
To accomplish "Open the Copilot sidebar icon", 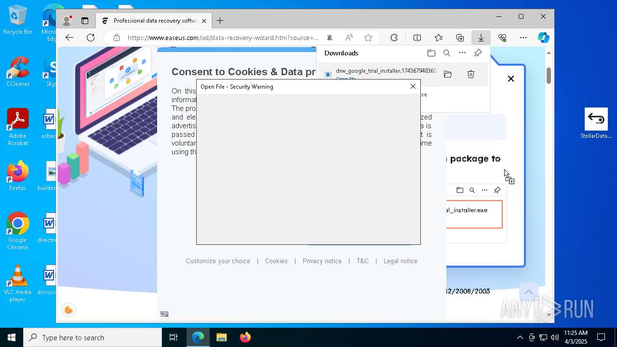I will point(544,38).
